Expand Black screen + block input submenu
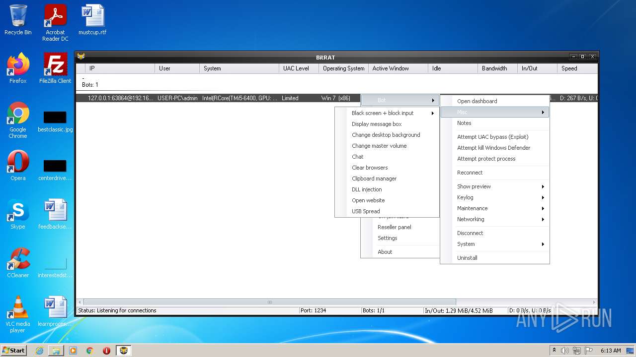 (x=387, y=113)
